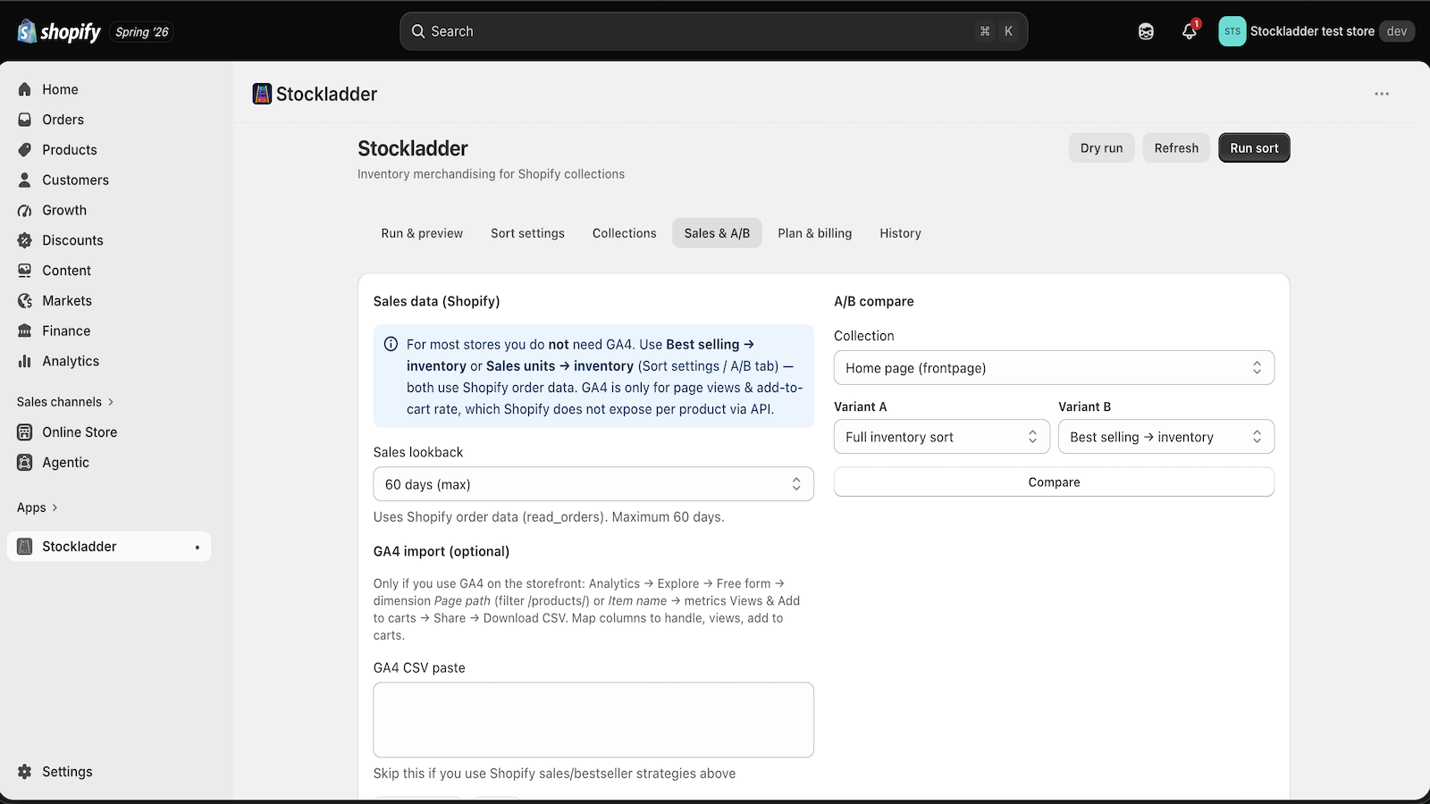Click the pin dot beside Stockladder
This screenshot has width=1430, height=804.
click(x=198, y=547)
